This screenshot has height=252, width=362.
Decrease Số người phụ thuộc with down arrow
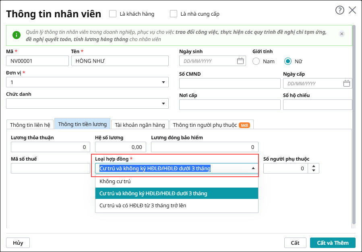[x=314, y=171]
